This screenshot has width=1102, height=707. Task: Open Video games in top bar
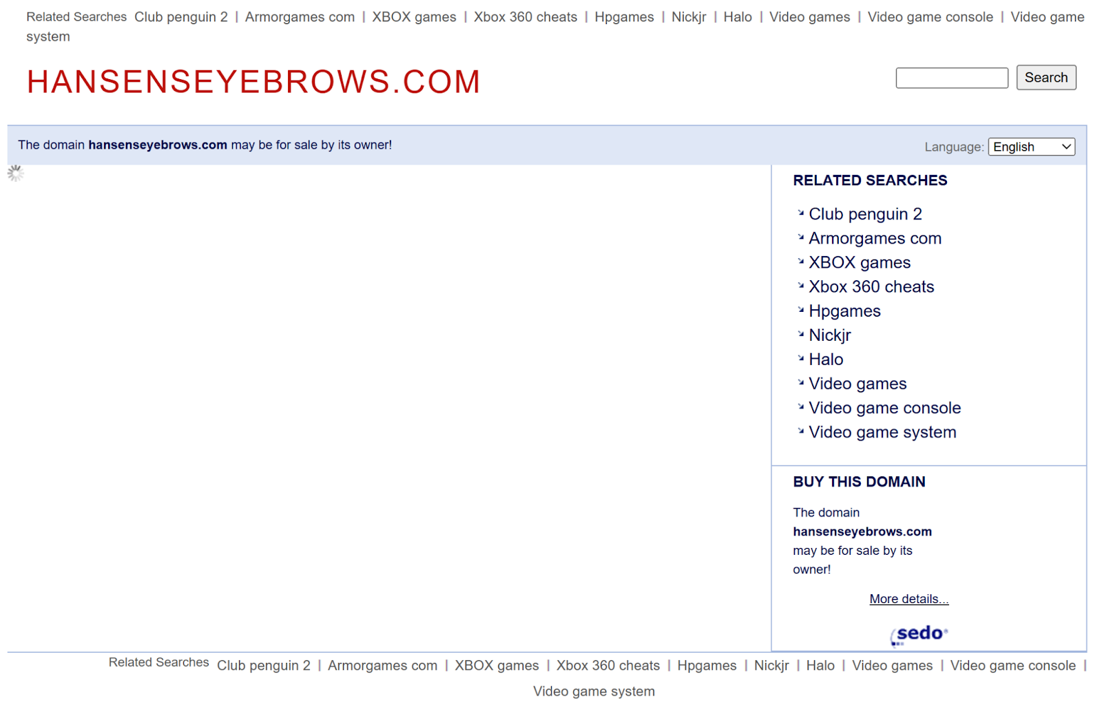pos(809,17)
